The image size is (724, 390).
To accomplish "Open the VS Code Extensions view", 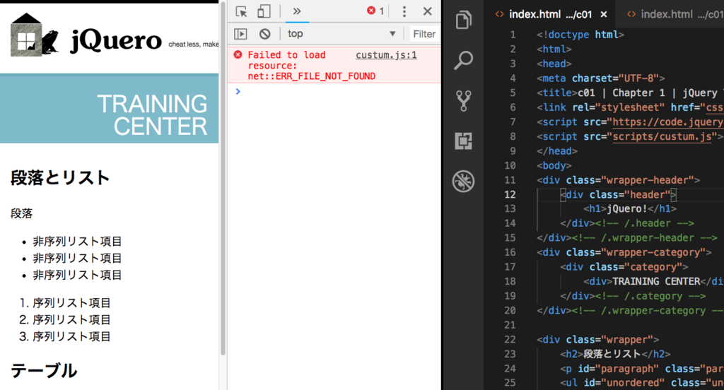I will (464, 141).
